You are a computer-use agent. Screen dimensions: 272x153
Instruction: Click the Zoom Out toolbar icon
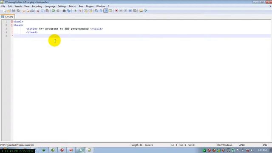click(80, 11)
